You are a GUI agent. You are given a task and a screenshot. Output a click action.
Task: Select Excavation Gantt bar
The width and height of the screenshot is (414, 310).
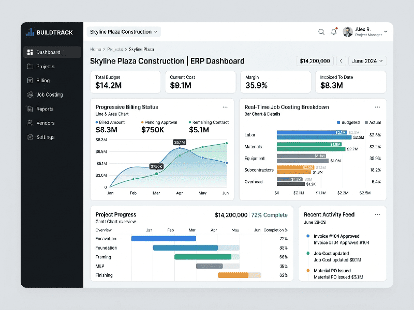pyautogui.click(x=164, y=239)
